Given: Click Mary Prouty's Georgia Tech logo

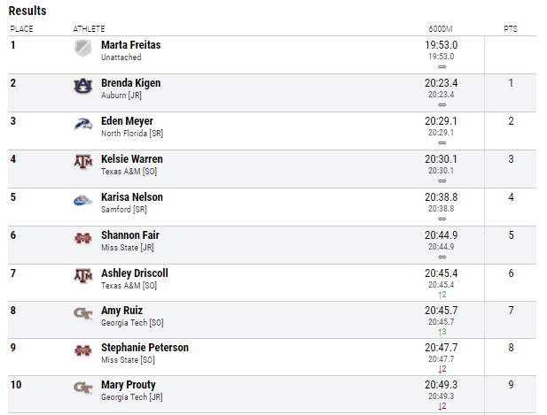Looking at the screenshot, I should point(82,389).
